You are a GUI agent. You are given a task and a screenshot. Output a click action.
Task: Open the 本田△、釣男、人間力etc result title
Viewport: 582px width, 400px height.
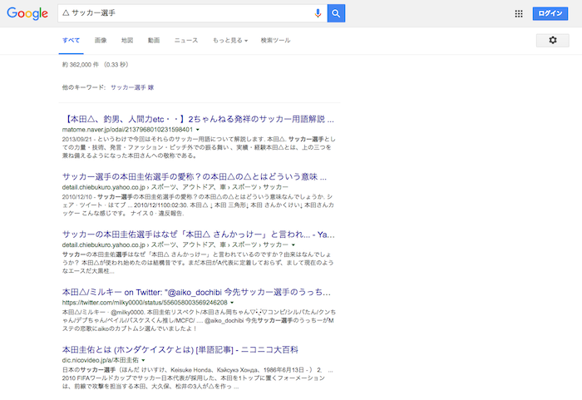tap(198, 119)
